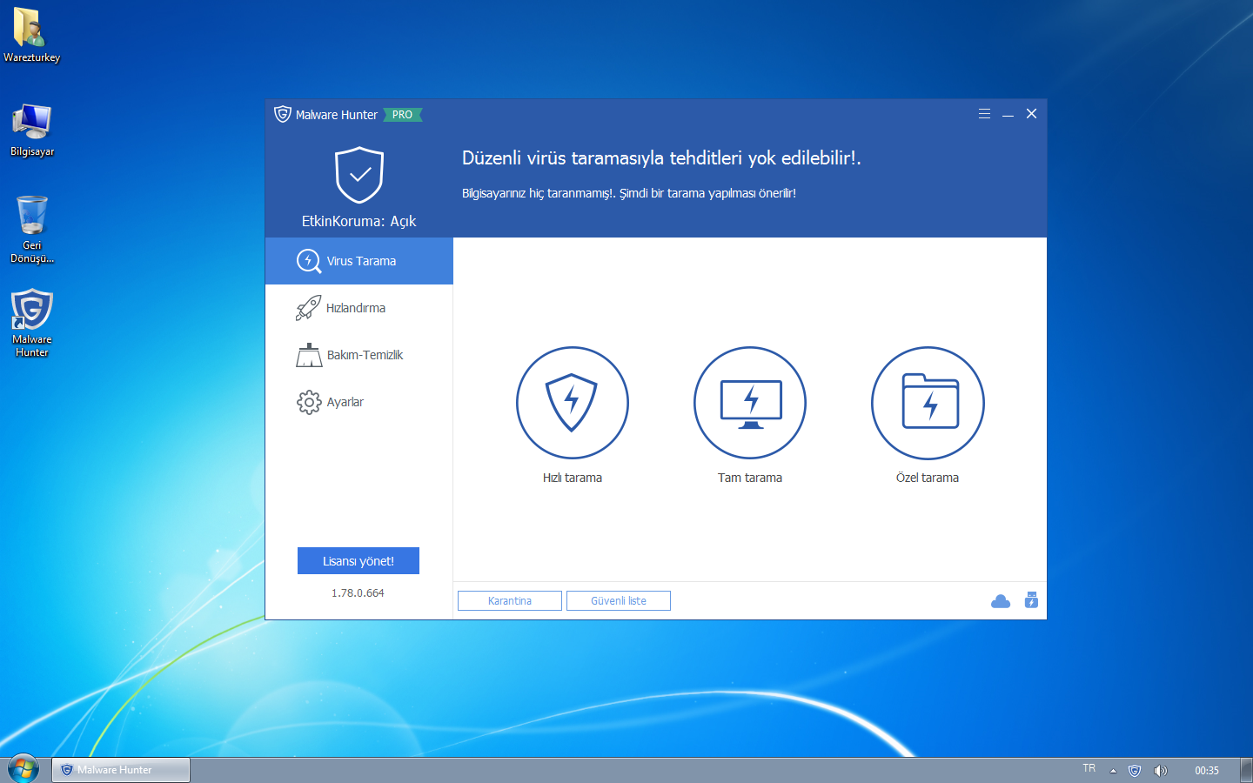The width and height of the screenshot is (1253, 783).
Task: Click the taskbar clock showing 00:35
Action: click(1207, 771)
